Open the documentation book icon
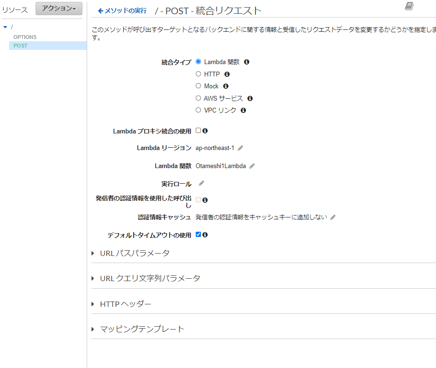 (x=409, y=6)
